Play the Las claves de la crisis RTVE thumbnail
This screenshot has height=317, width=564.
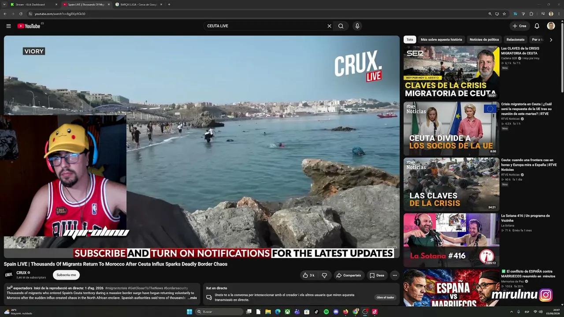[451, 184]
